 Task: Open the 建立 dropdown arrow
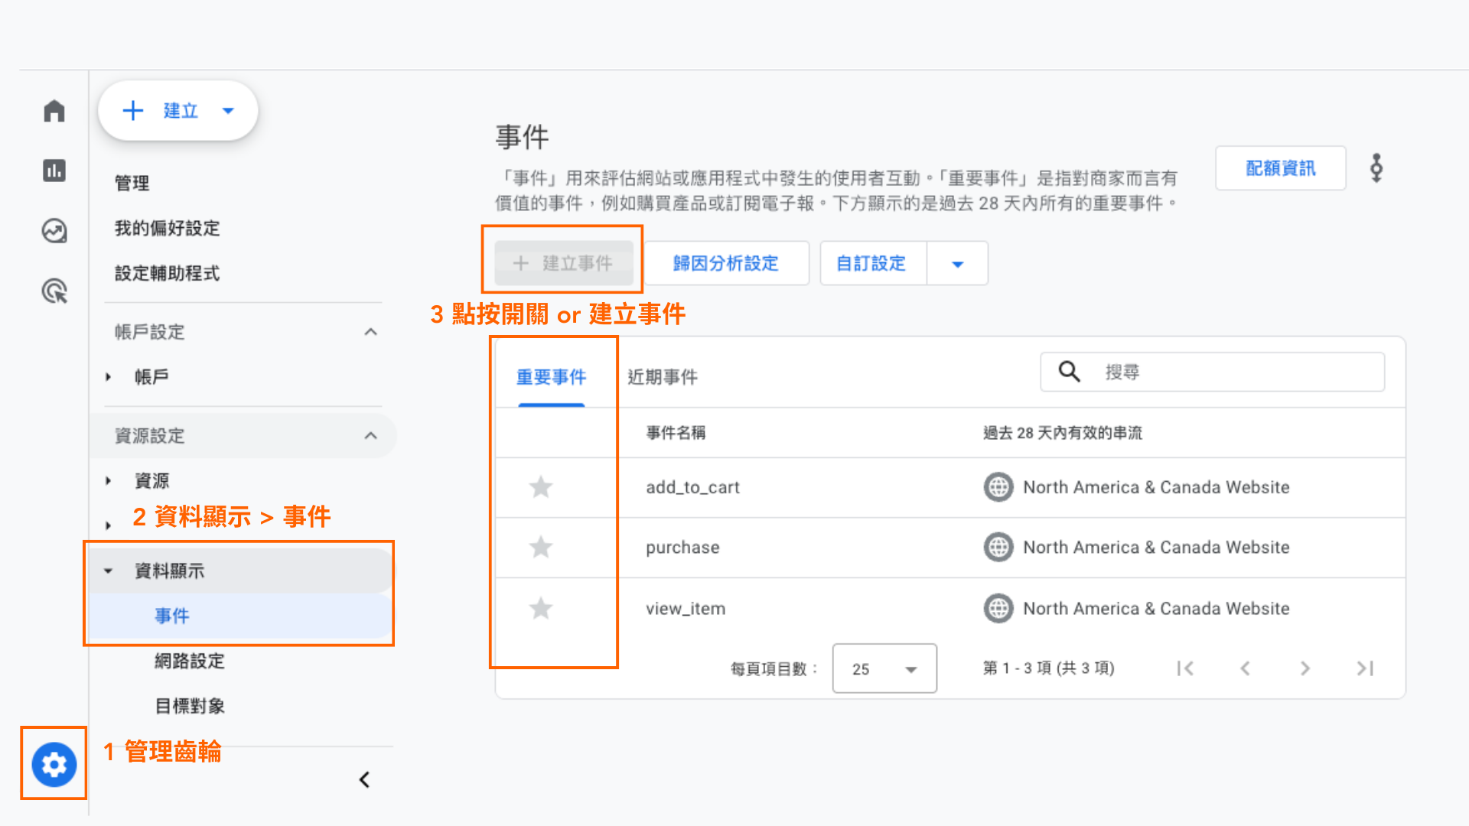228,110
